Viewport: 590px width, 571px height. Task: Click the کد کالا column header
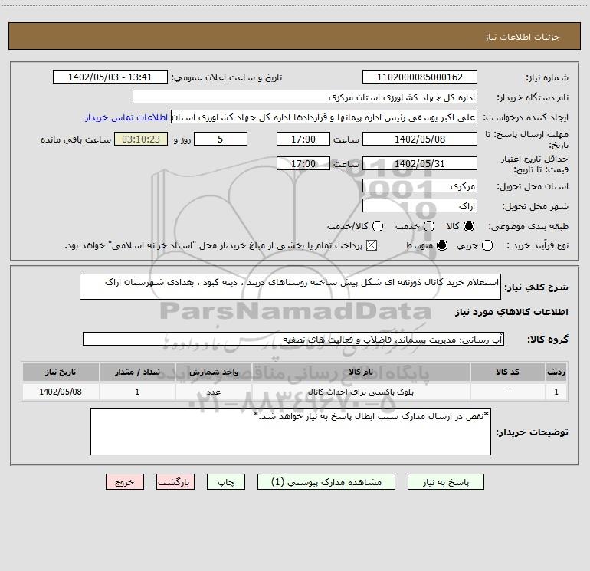click(507, 372)
